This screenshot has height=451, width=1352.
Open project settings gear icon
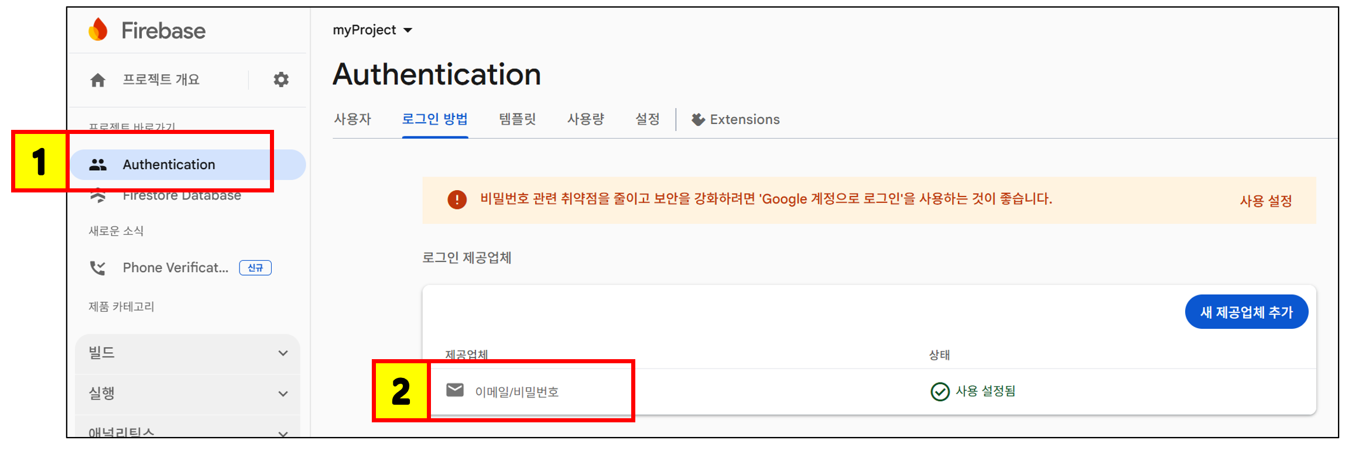pyautogui.click(x=281, y=80)
